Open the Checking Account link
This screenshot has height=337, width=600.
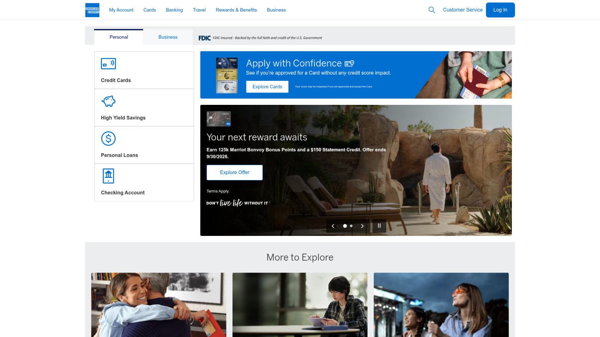click(x=123, y=192)
